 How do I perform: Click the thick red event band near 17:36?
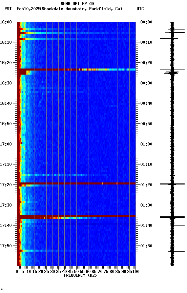76,216
